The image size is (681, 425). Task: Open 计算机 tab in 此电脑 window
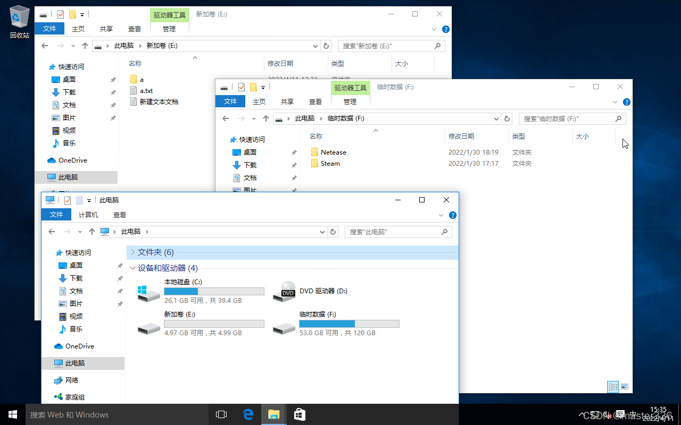(x=88, y=215)
